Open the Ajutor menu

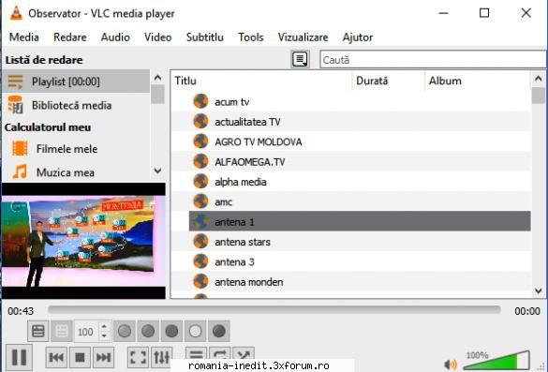pyautogui.click(x=358, y=37)
